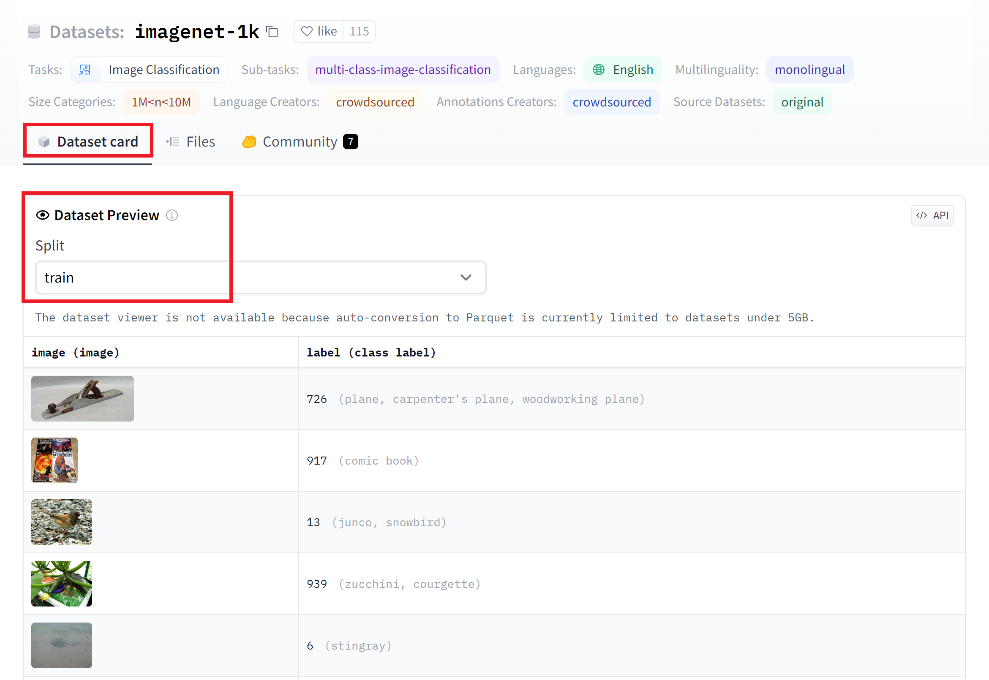Open the Community tab
989x680 pixels.
[x=300, y=141]
